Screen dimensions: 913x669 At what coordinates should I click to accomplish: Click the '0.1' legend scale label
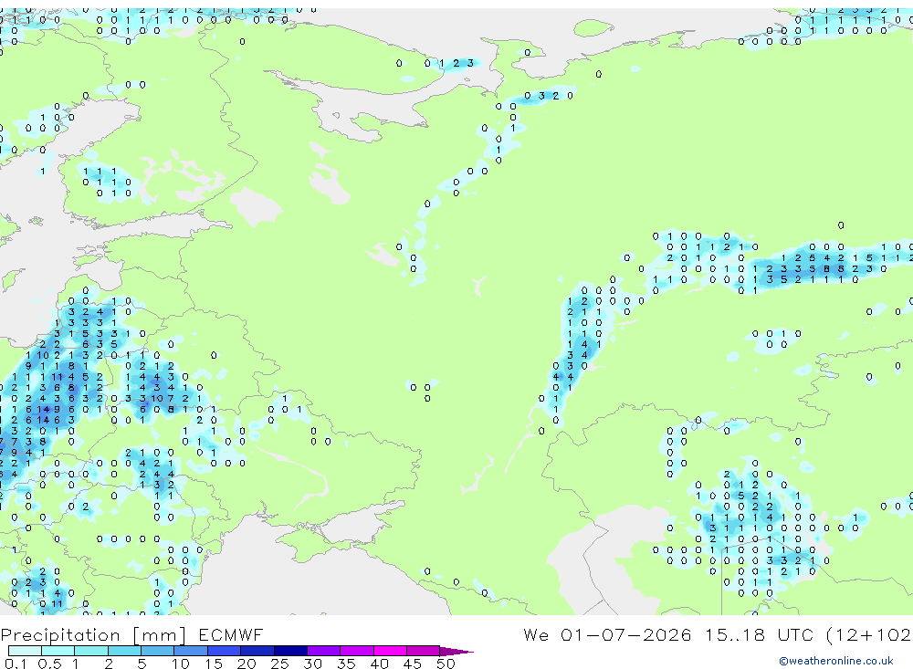(x=16, y=664)
